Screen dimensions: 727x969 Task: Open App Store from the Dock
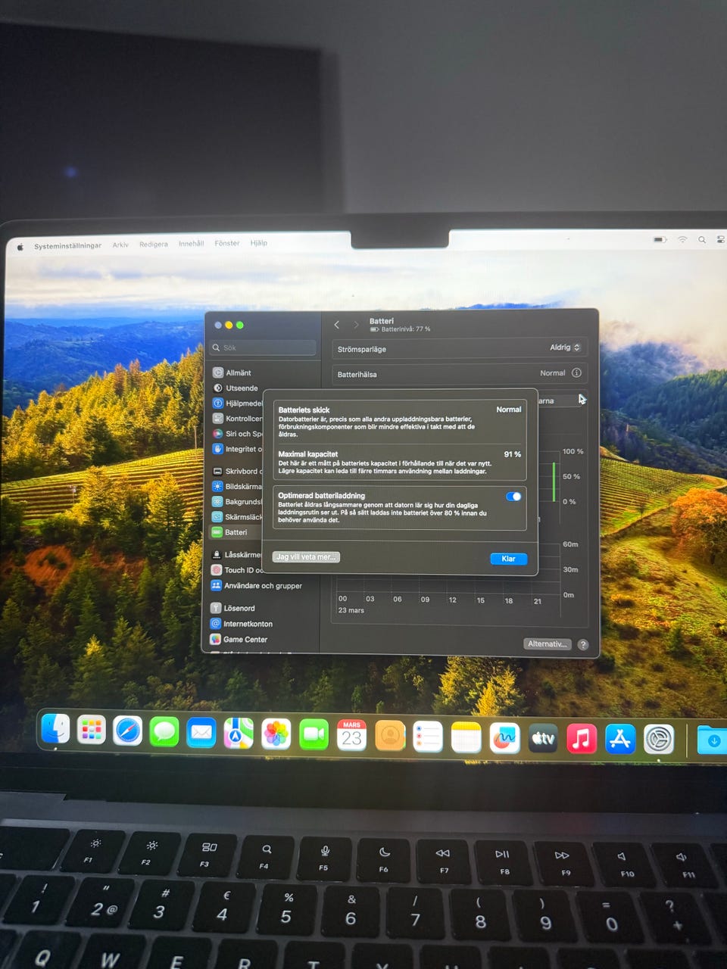[620, 739]
